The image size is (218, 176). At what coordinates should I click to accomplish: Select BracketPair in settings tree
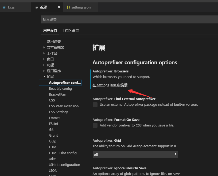[57, 94]
